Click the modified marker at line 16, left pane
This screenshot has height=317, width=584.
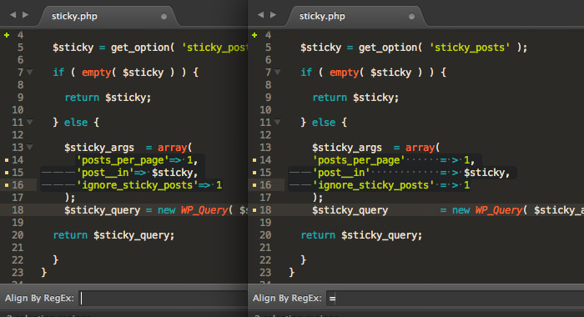[7, 185]
